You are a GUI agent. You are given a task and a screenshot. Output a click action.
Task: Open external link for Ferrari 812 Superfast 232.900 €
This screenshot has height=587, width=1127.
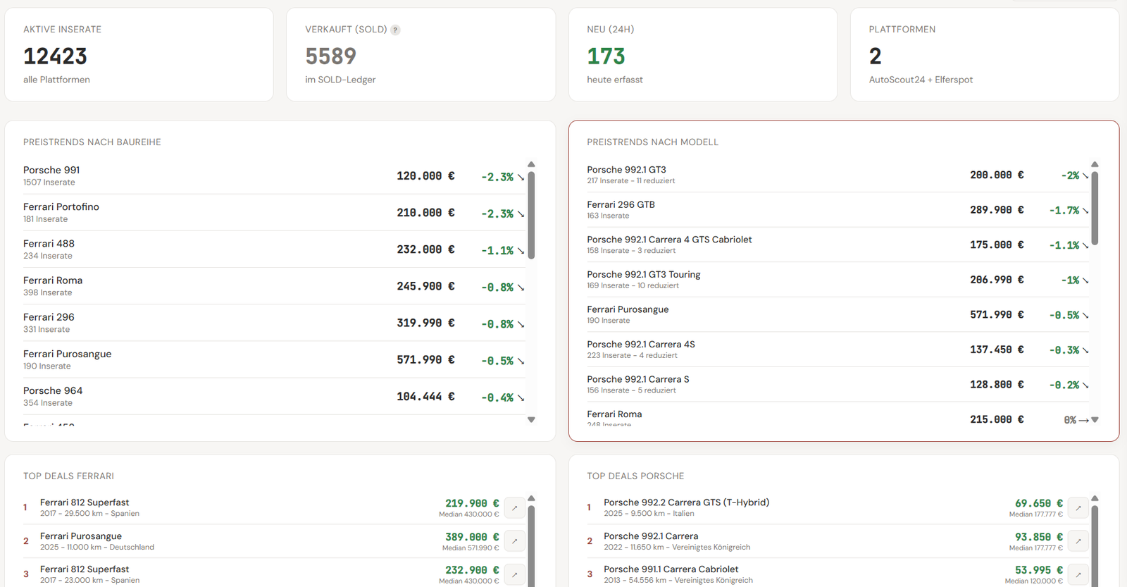pos(515,574)
